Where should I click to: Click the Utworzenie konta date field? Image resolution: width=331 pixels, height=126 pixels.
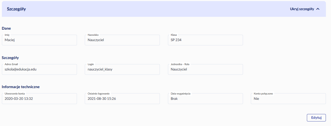point(39,99)
